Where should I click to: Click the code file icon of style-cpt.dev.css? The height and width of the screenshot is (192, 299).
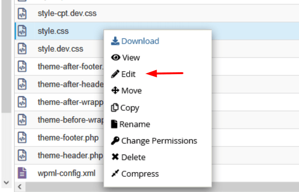pyautogui.click(x=22, y=13)
